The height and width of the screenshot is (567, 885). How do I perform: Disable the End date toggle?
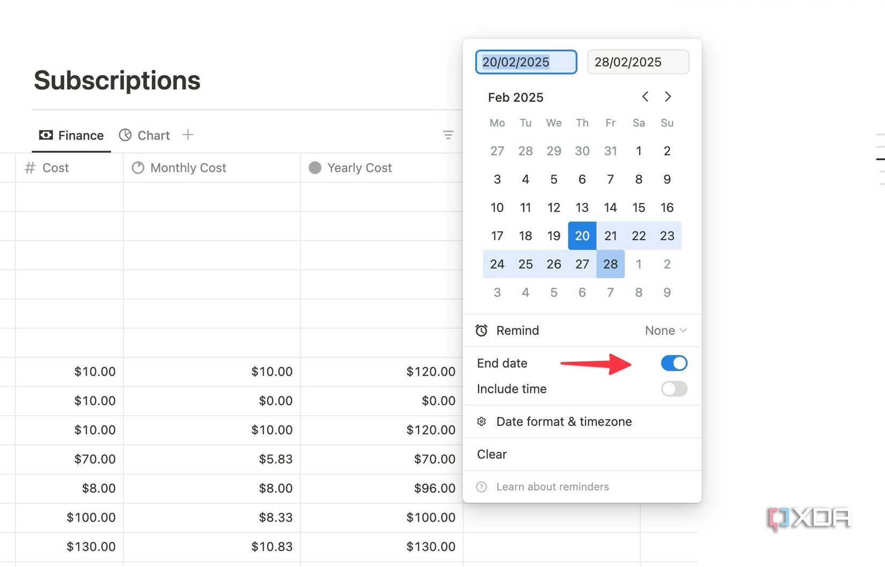[x=674, y=363]
